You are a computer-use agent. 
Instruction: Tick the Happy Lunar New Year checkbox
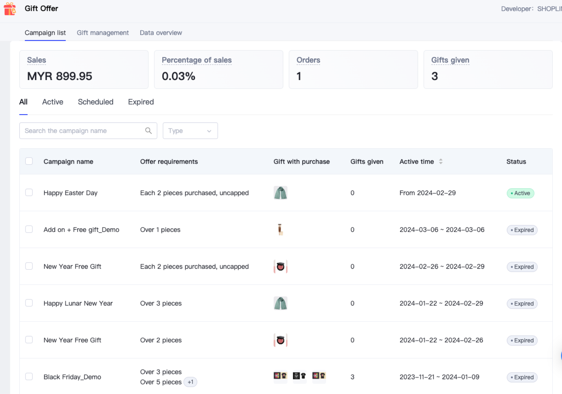click(29, 303)
